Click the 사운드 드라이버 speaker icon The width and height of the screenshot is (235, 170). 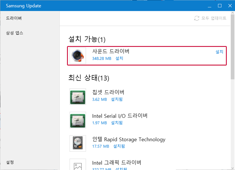click(x=78, y=56)
